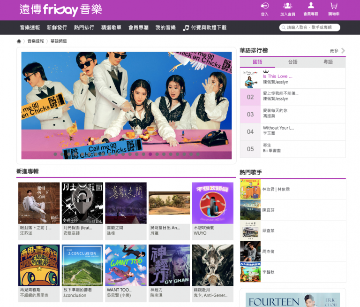This screenshot has width=360, height=307.
Task: Click the friDay music logo
Action: point(60,9)
